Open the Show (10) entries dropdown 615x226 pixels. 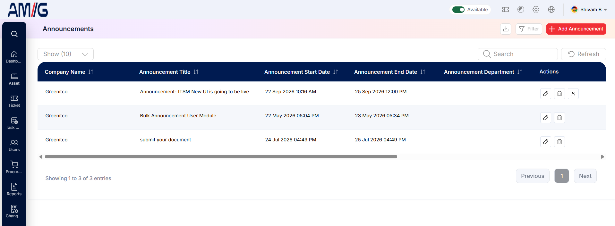[x=65, y=54]
